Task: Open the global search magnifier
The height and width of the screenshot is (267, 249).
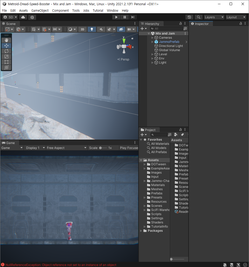Action: [198, 17]
